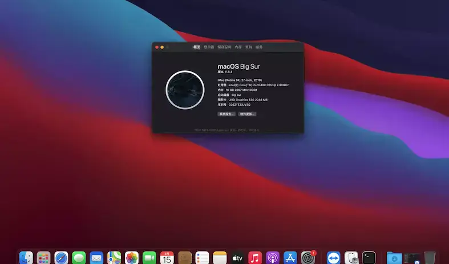This screenshot has height=264, width=449.
Task: Start FaceTime from the Dock
Action: tap(149, 258)
